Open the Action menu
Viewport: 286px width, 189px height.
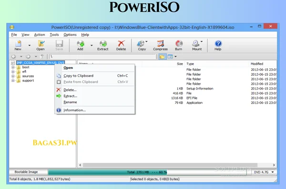40,35
